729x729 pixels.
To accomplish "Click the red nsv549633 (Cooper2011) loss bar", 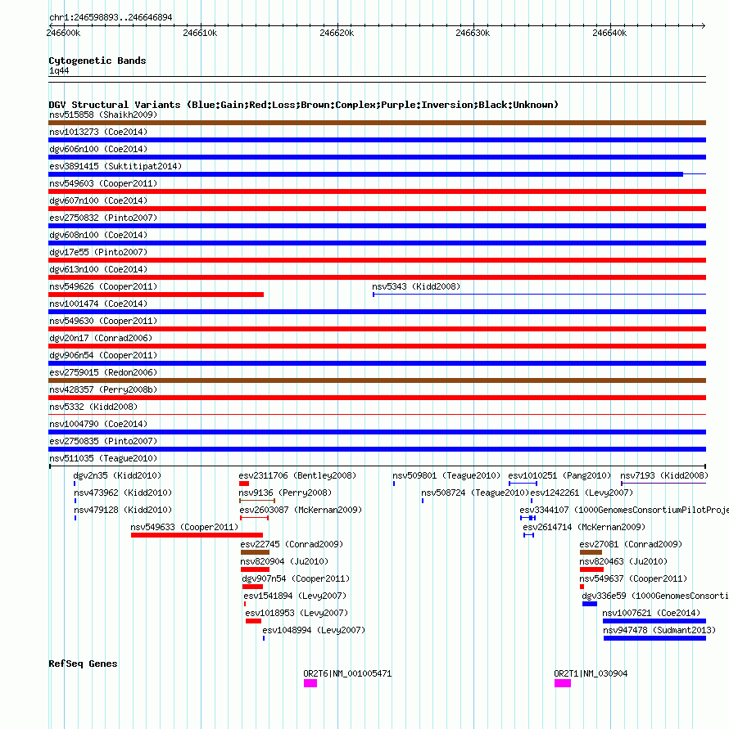I will point(197,535).
